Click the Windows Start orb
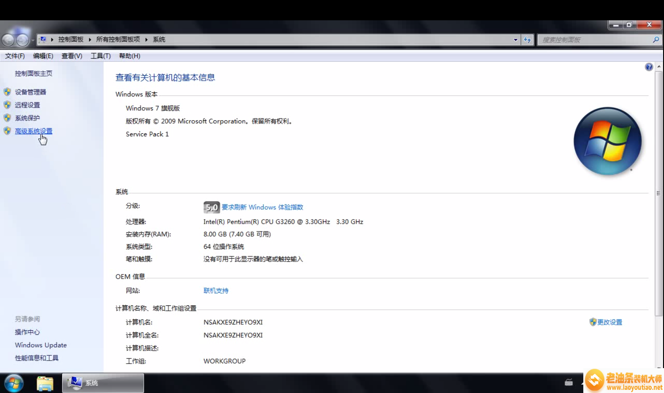664x393 pixels. [x=14, y=383]
